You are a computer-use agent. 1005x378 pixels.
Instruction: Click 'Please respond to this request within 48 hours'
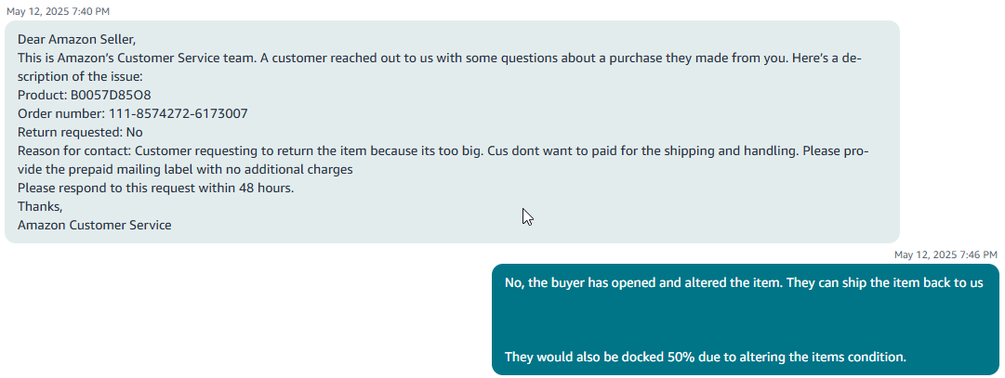pos(156,189)
